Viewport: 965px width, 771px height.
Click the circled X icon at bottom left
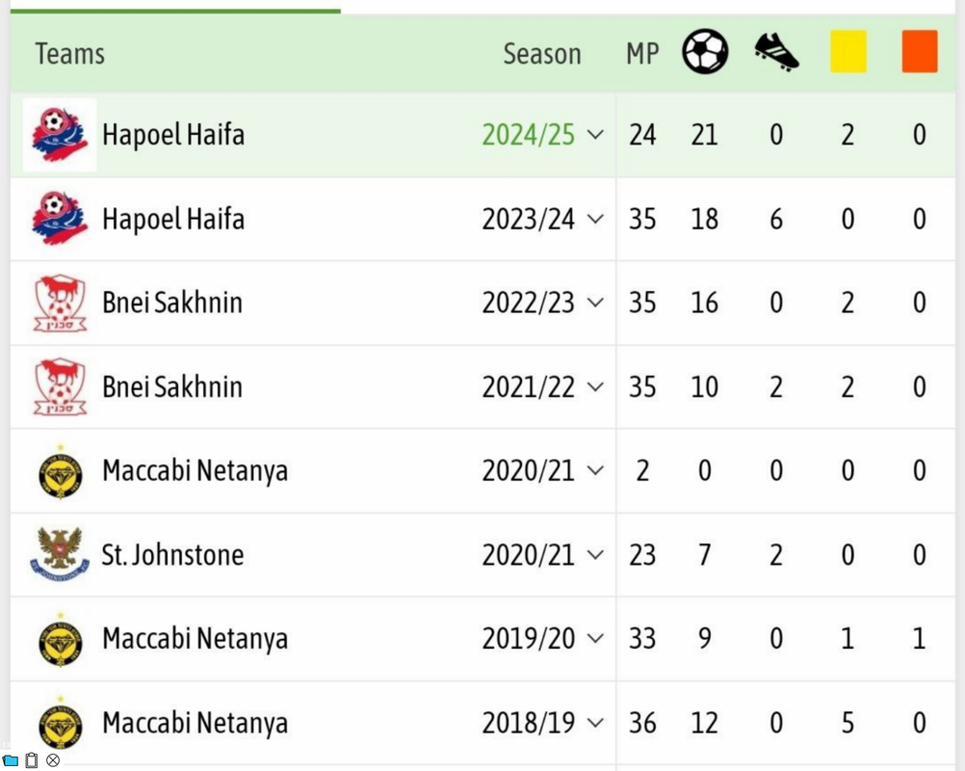coord(53,760)
